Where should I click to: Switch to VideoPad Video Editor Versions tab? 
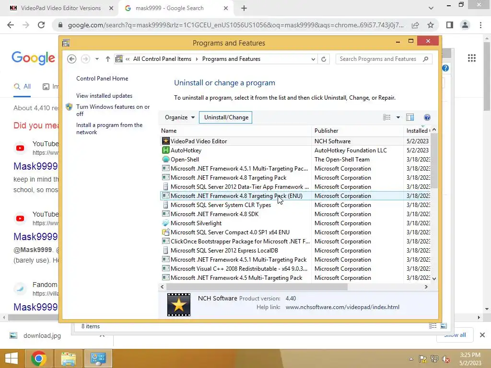point(61,8)
